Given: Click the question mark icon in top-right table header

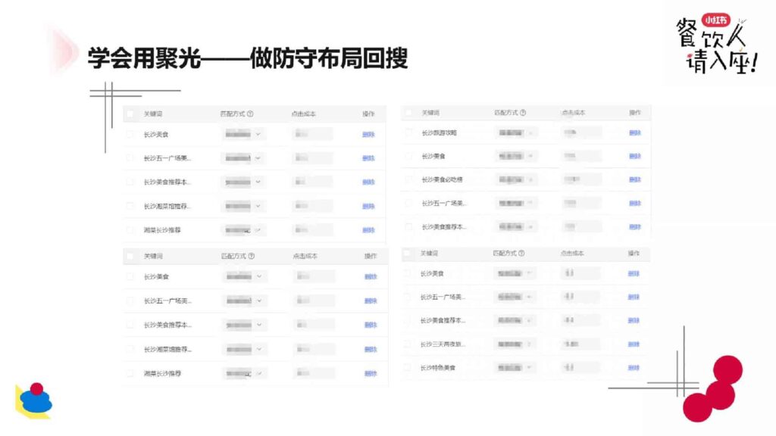Looking at the screenshot, I should [x=524, y=112].
